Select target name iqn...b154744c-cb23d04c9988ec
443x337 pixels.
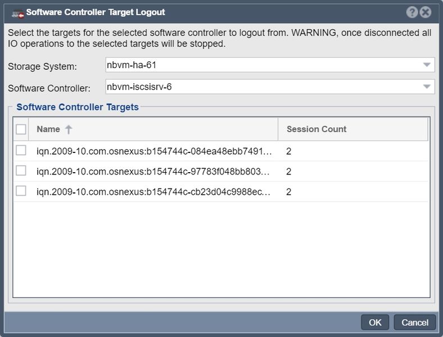point(153,192)
